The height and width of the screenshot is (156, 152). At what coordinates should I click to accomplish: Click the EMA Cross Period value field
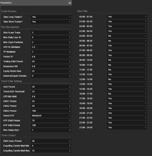tap(51, 141)
